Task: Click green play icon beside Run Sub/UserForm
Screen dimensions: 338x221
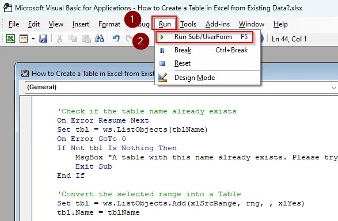Action: (x=162, y=37)
